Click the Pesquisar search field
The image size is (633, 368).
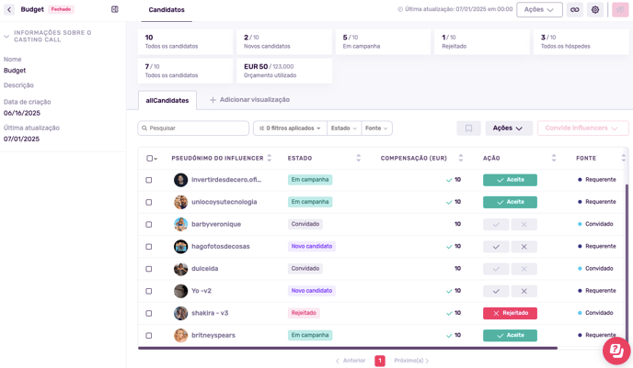click(x=193, y=128)
